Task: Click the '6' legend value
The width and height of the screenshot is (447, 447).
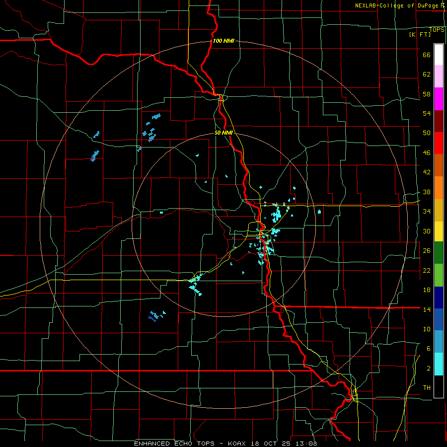Action: (x=429, y=349)
